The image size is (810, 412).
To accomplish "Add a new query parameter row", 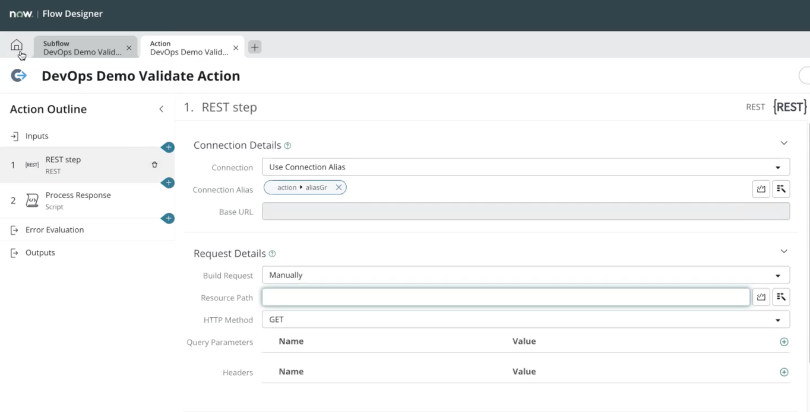I will click(784, 342).
